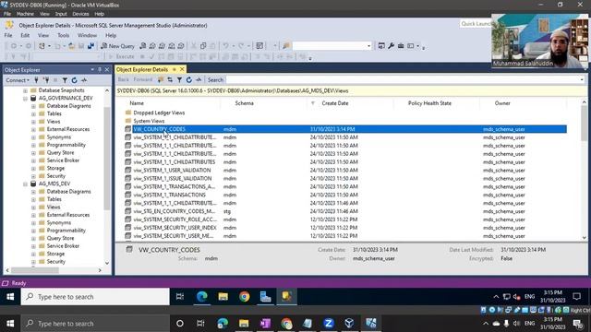Click the Save All icon in SSMS toolbar

click(90, 46)
